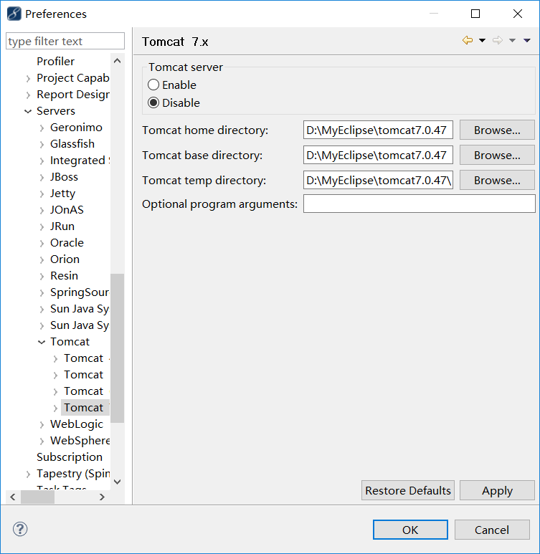The image size is (540, 554).
Task: Click the tree's vertical scrollbar thumb
Action: pos(118,348)
